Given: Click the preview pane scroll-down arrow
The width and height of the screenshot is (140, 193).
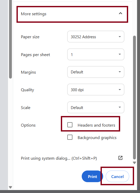Looking at the screenshot, I should pos(10,187).
